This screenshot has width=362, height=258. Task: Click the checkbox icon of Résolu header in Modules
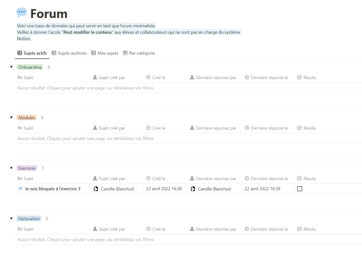click(x=299, y=128)
